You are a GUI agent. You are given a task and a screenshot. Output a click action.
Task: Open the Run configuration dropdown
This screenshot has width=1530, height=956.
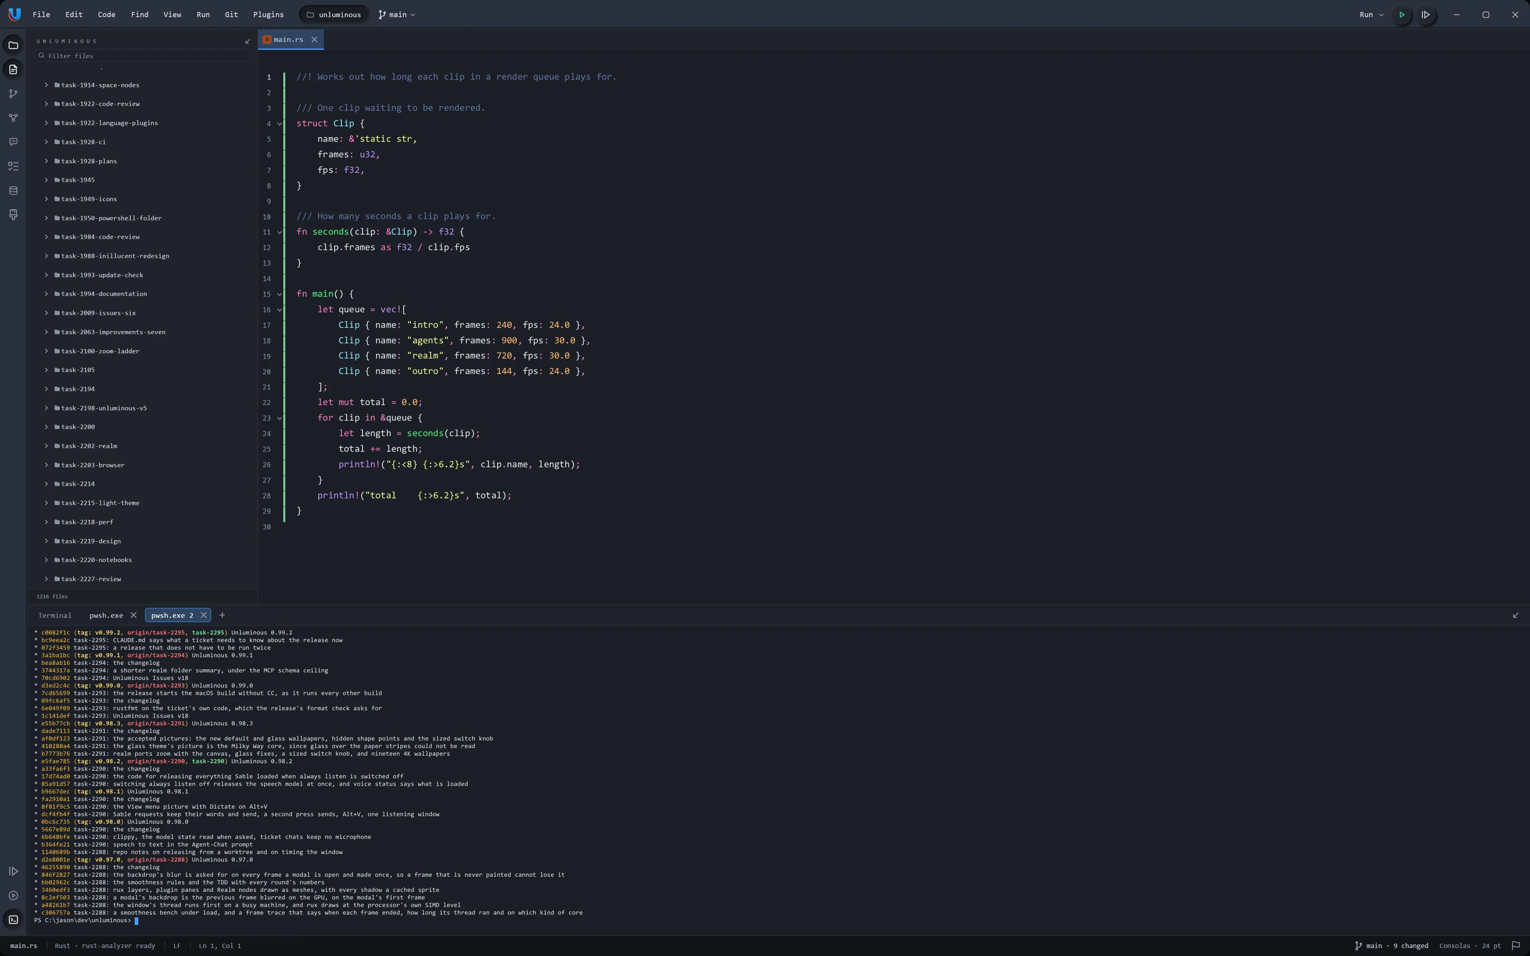pyautogui.click(x=1371, y=15)
